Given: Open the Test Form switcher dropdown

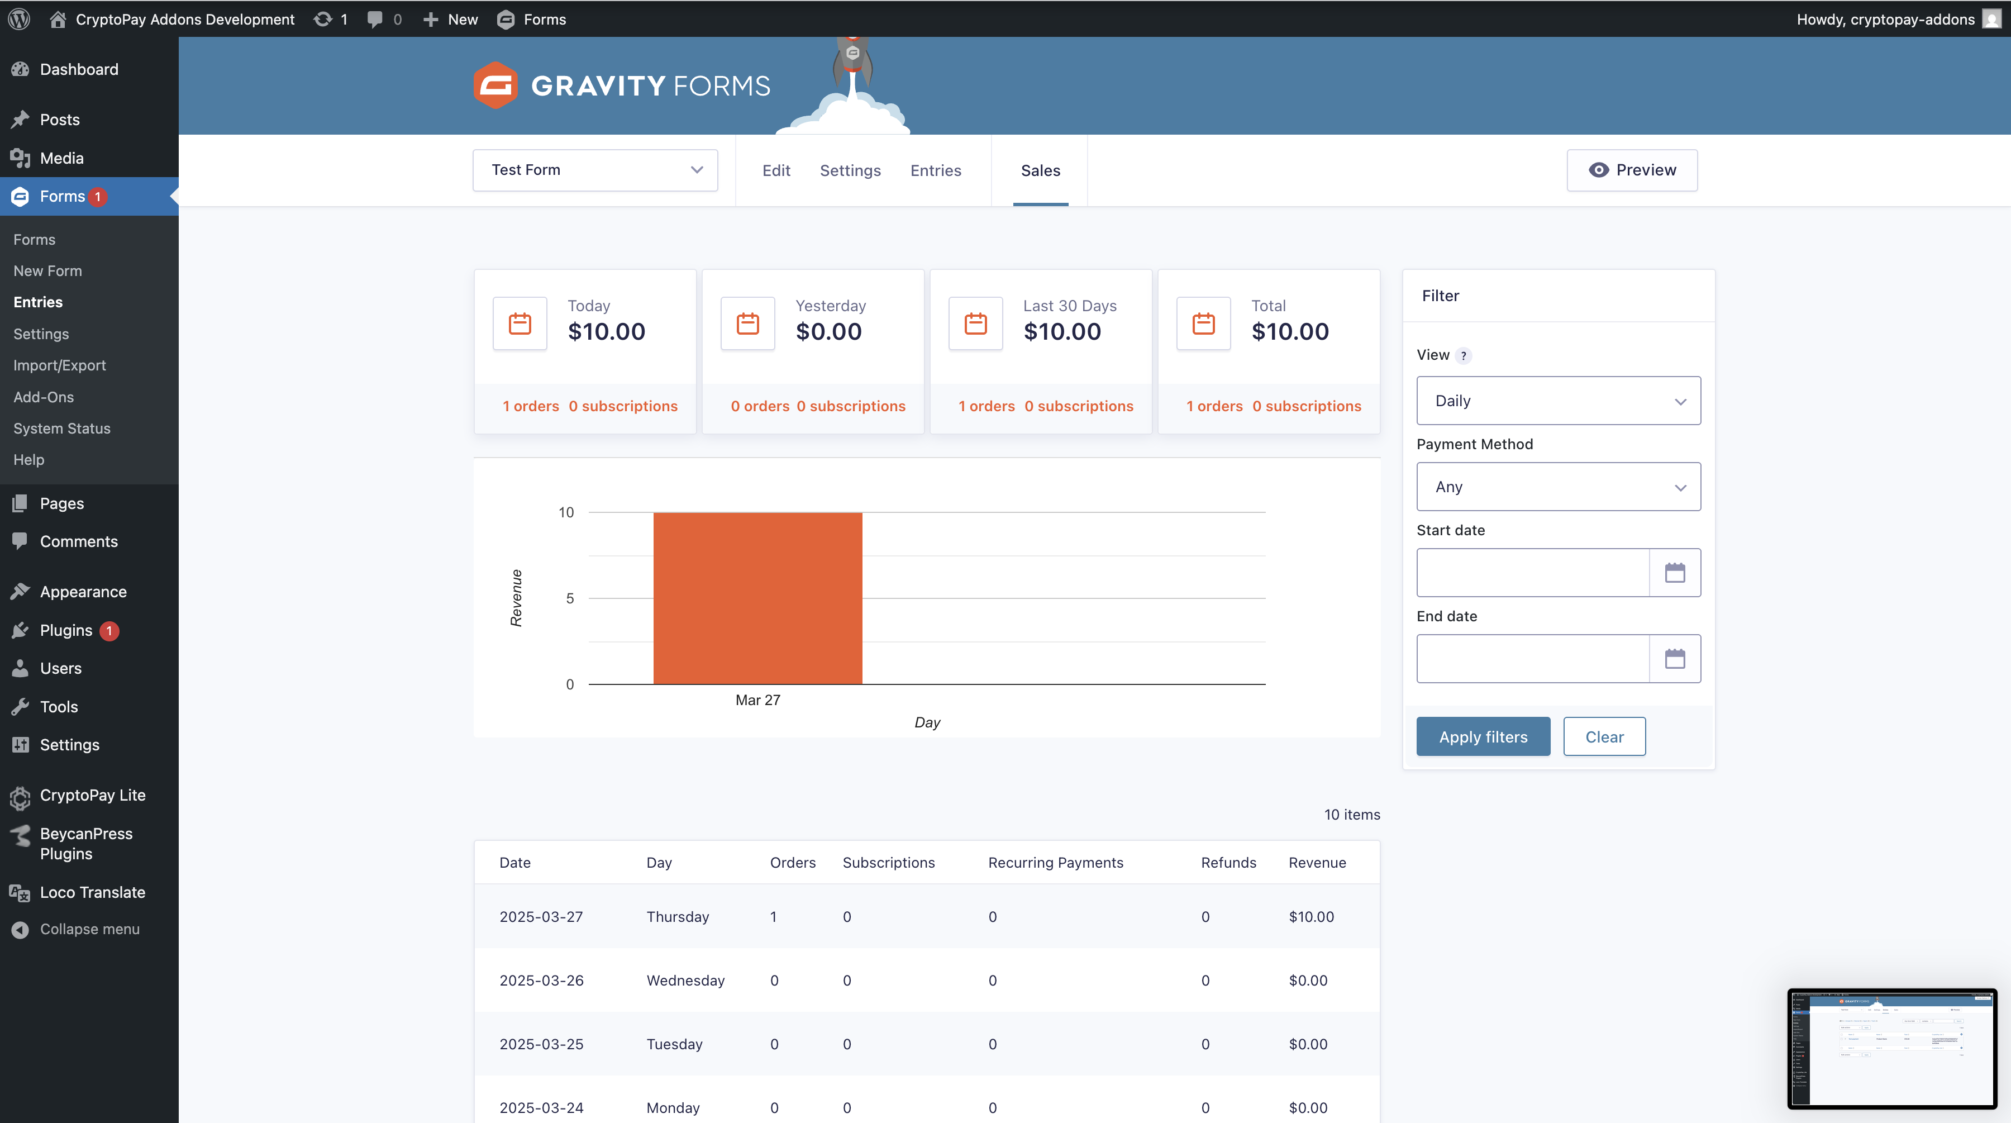Looking at the screenshot, I should coord(595,170).
